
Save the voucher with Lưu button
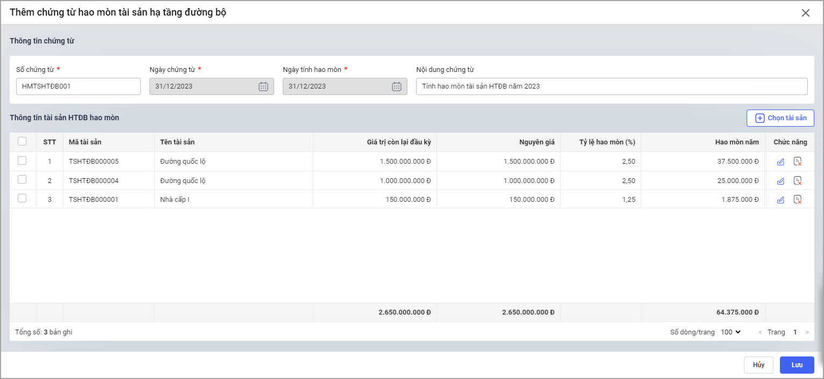[797, 365]
